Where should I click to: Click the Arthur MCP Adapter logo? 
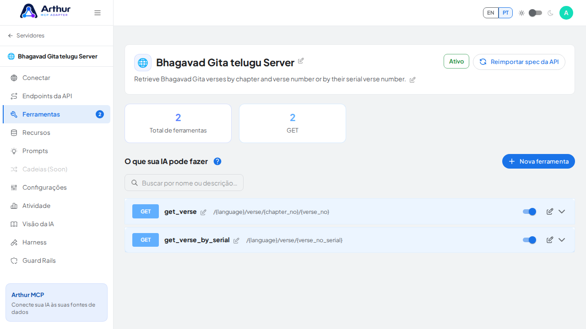pos(45,11)
